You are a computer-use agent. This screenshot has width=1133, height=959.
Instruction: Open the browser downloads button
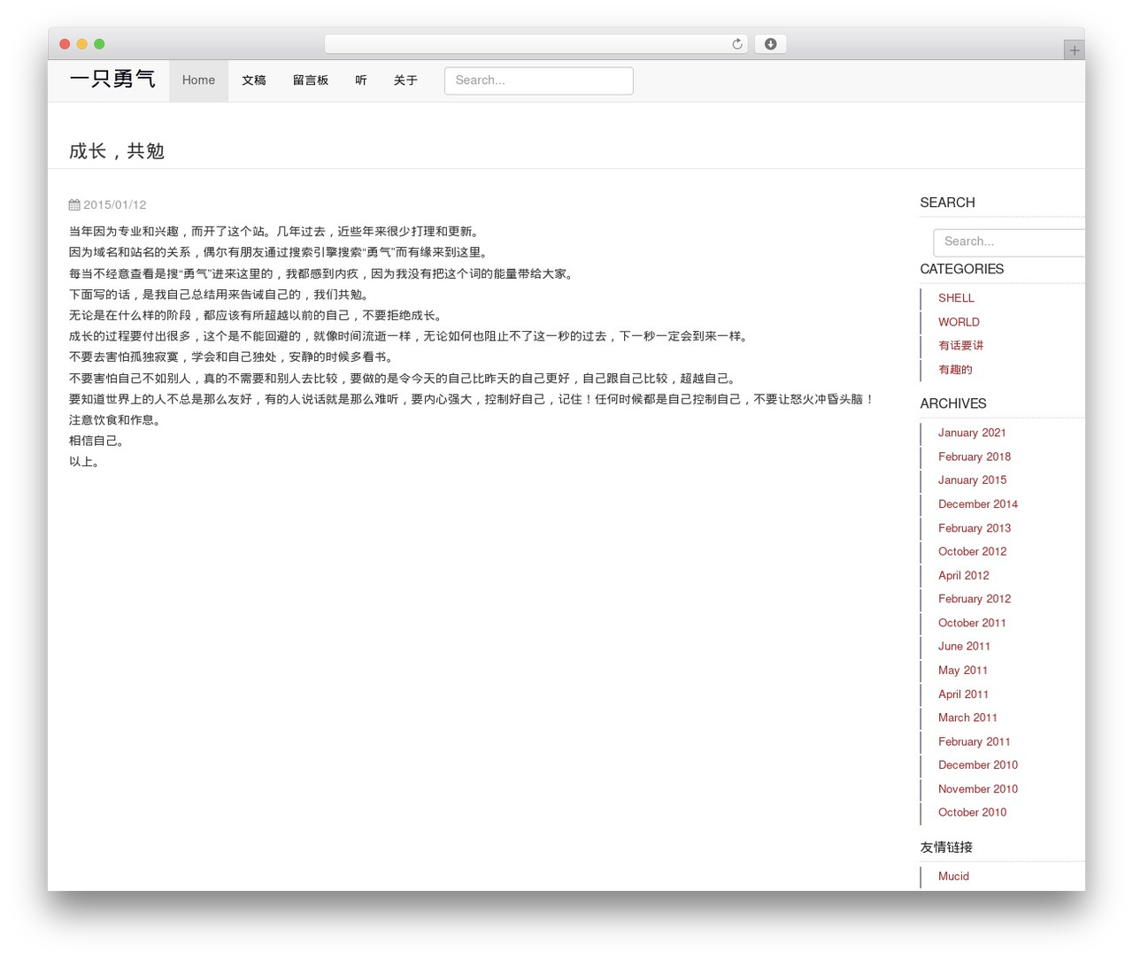tap(770, 44)
